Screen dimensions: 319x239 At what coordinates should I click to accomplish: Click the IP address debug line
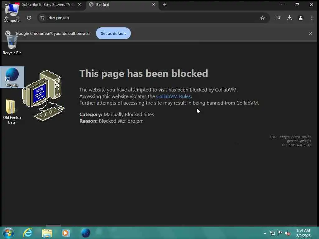297,145
